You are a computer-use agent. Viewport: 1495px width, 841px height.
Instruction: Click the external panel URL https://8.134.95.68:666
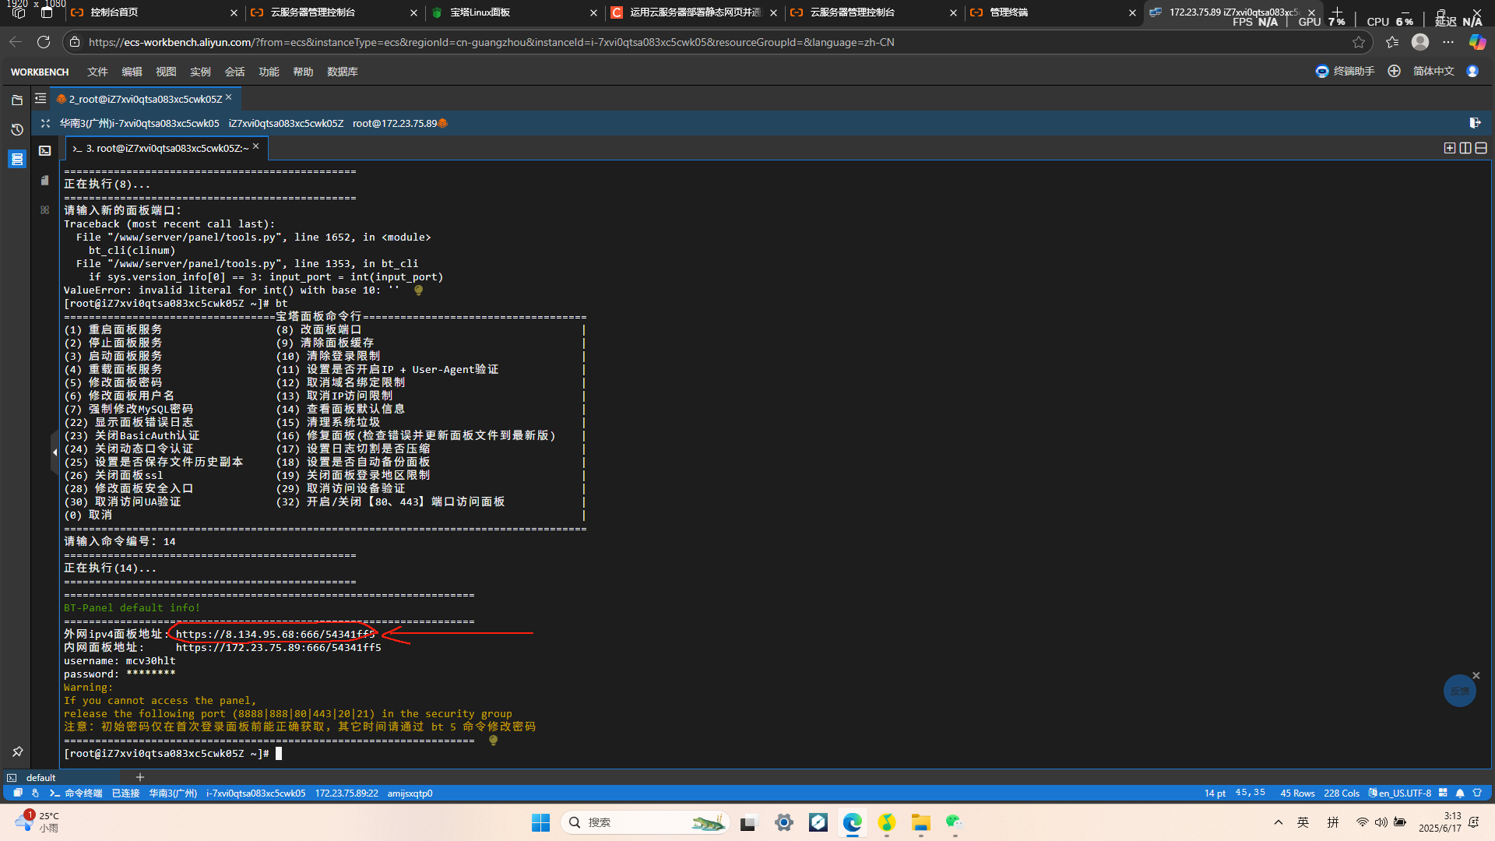coord(275,634)
